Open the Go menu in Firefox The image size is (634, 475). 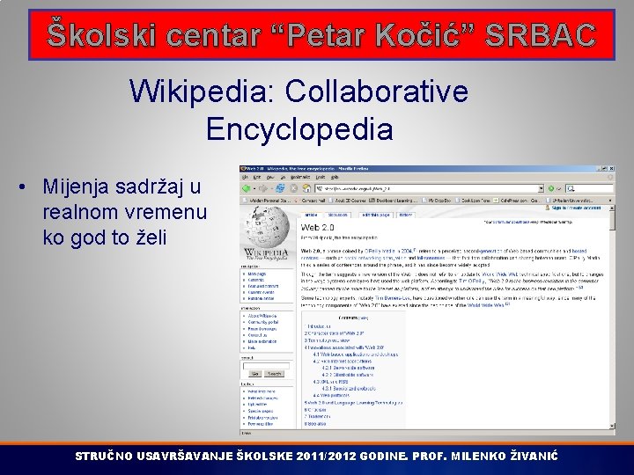click(x=284, y=178)
